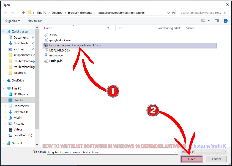Open the Organize menu
Screen dimensions: 232x166
(x=12, y=21)
